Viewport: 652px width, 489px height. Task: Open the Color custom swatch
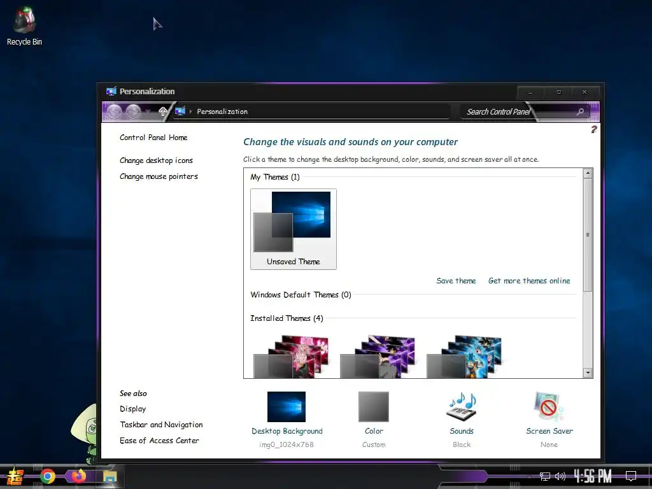pos(373,407)
